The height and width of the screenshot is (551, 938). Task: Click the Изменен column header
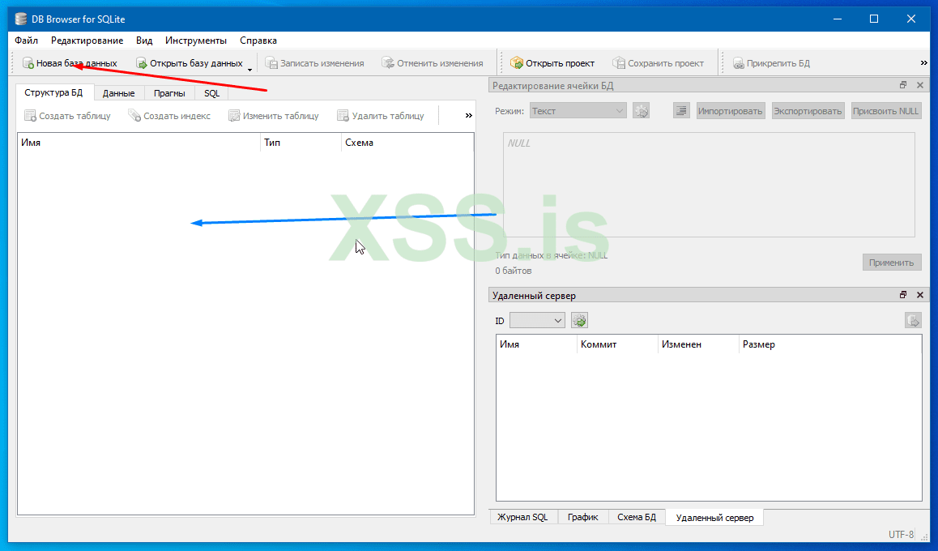click(698, 344)
